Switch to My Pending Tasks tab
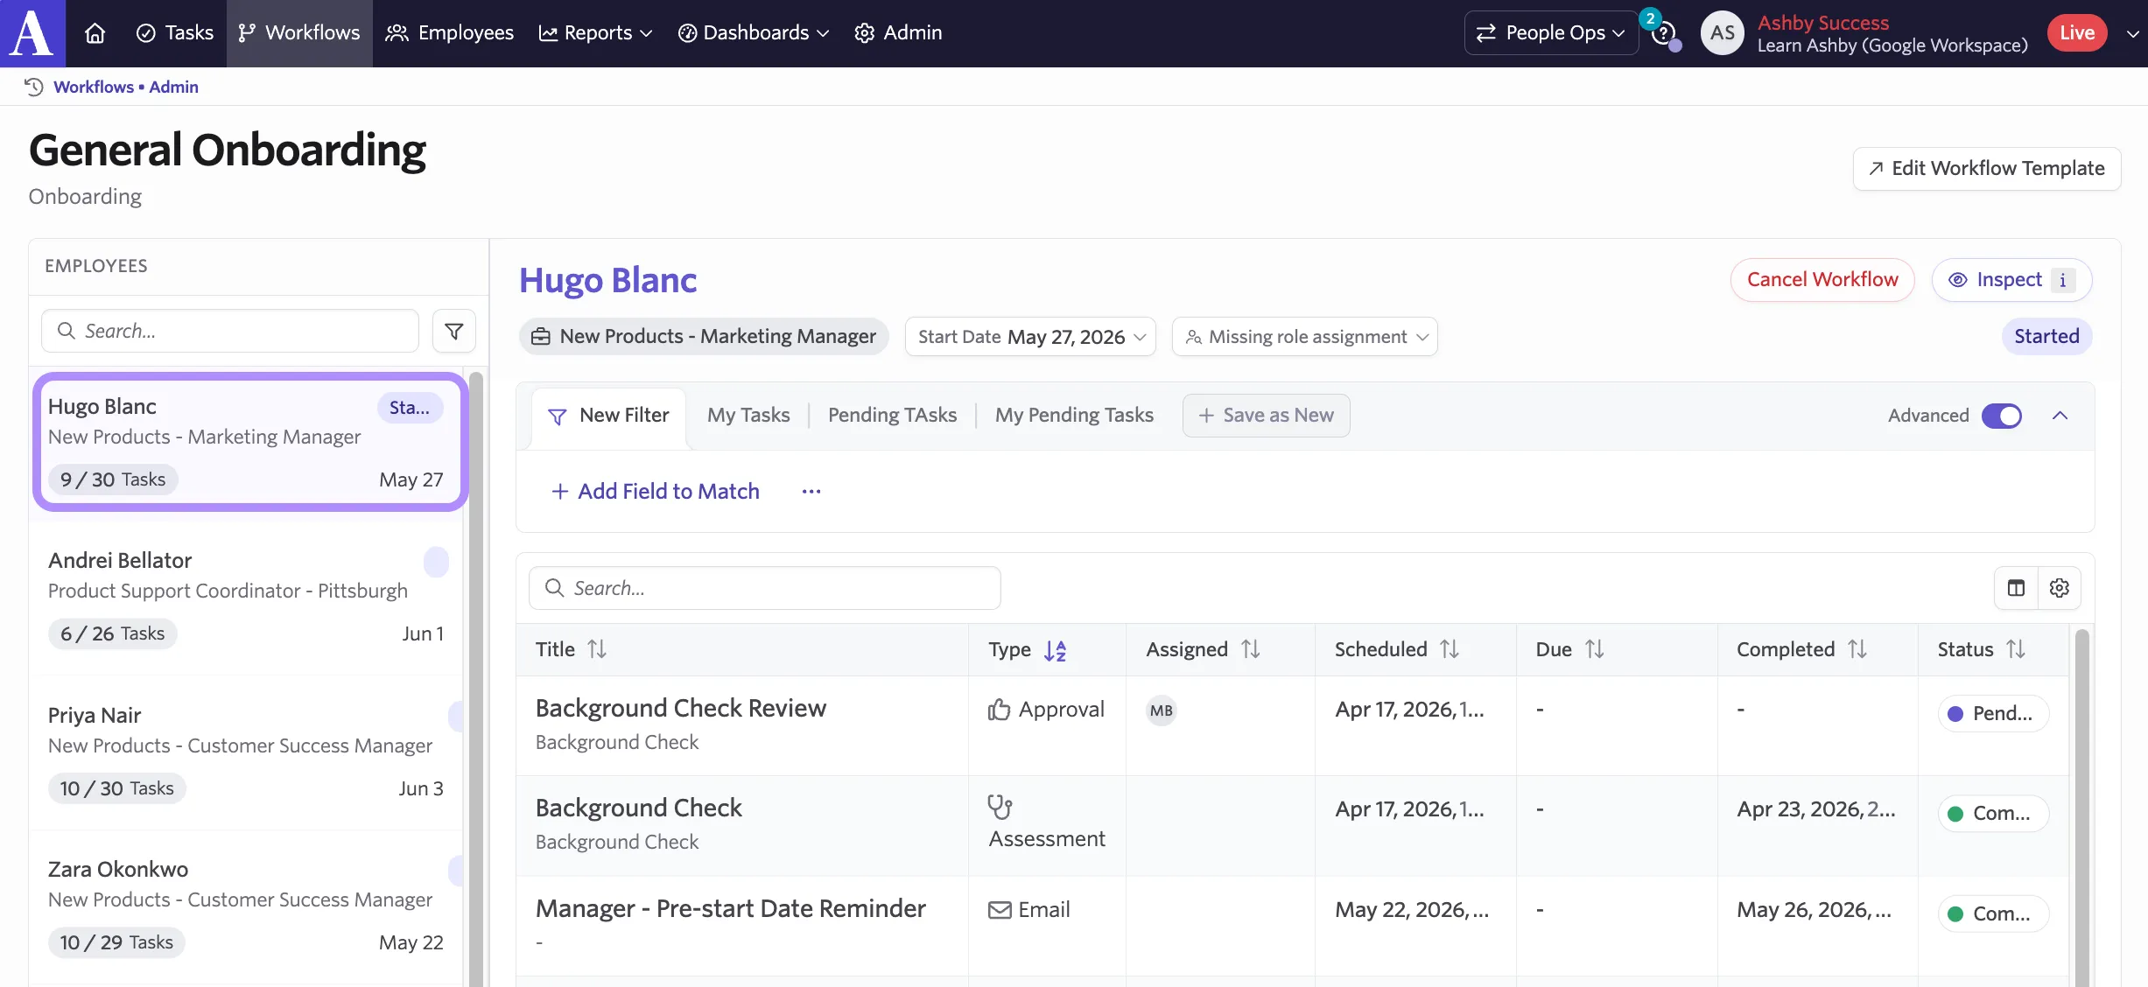2148x987 pixels. pyautogui.click(x=1074, y=415)
